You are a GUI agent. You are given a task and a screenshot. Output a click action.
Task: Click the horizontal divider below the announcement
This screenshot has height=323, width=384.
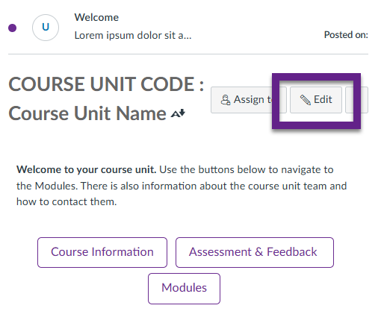[x=188, y=54]
